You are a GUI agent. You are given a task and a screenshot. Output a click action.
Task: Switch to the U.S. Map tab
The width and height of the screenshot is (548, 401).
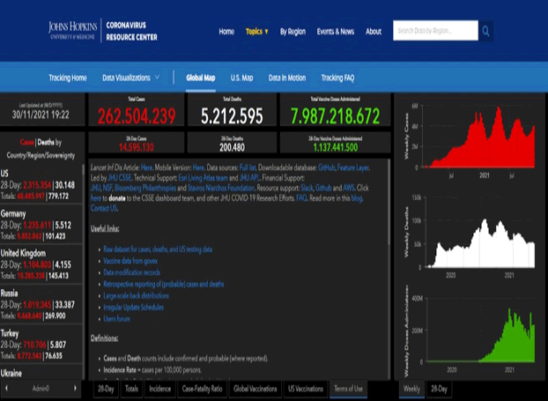click(x=241, y=78)
